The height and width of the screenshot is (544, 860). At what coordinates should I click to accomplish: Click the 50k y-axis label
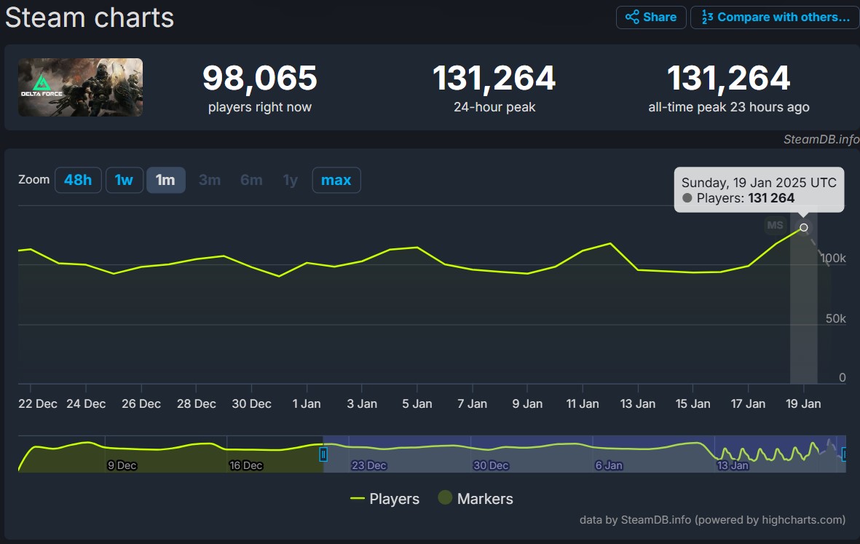coord(835,319)
